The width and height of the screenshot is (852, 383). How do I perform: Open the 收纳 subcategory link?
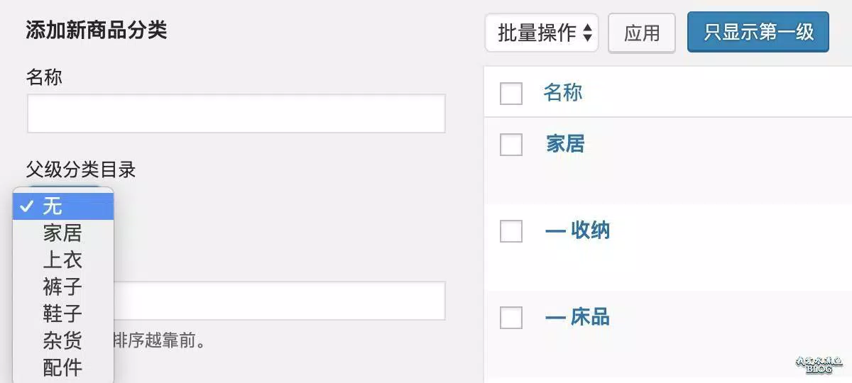click(x=578, y=231)
